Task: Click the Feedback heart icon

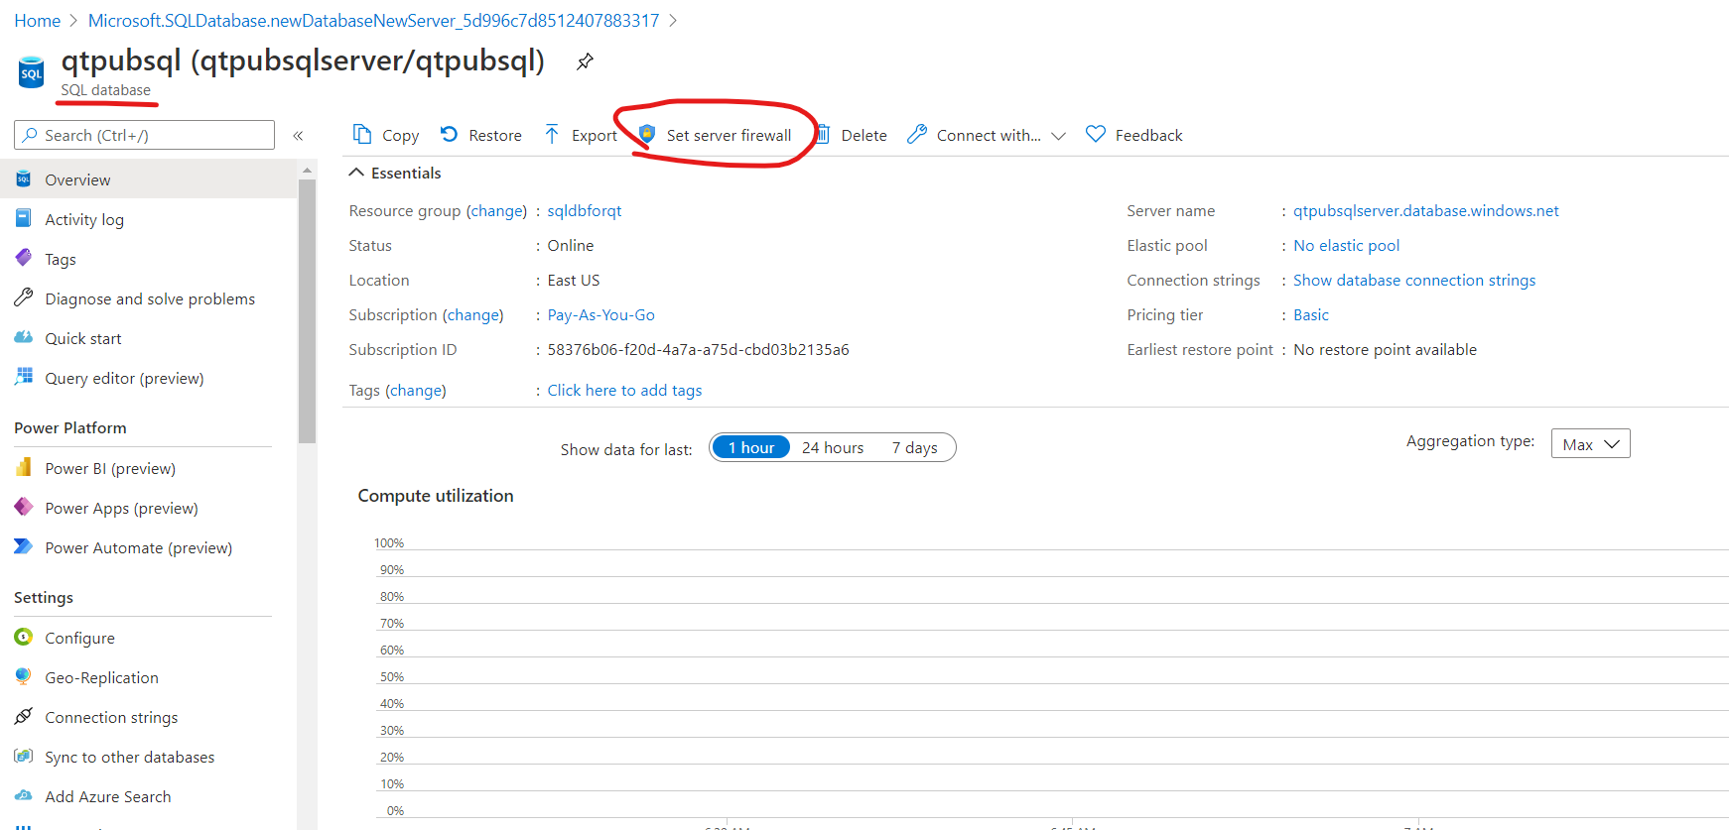Action: pyautogui.click(x=1096, y=134)
